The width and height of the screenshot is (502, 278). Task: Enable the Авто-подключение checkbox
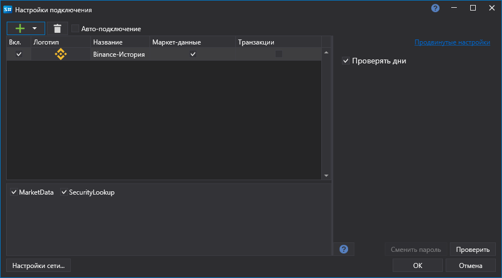click(x=75, y=28)
